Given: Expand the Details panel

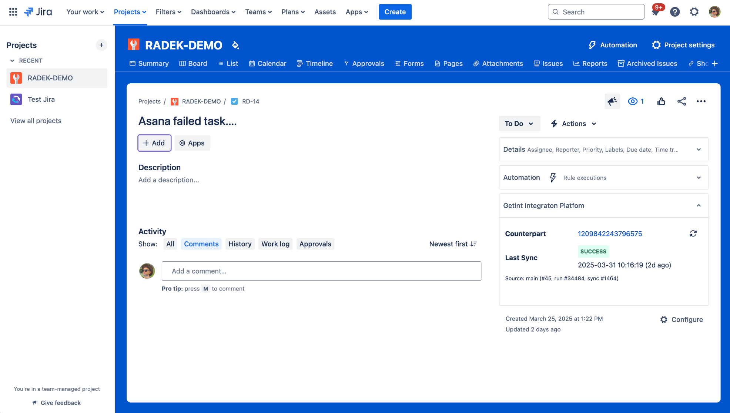Looking at the screenshot, I should coord(603,150).
